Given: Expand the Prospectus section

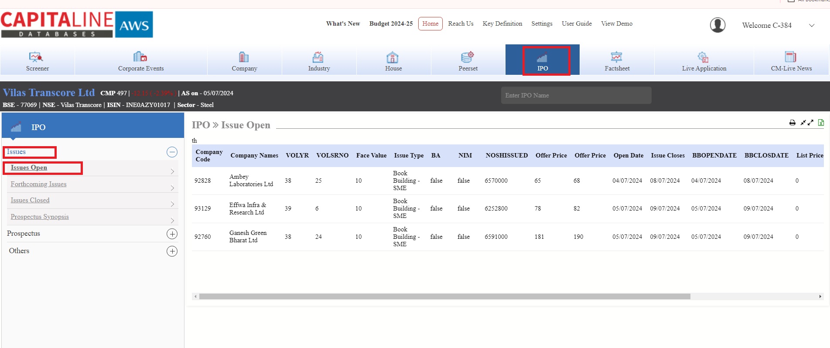Looking at the screenshot, I should point(172,234).
